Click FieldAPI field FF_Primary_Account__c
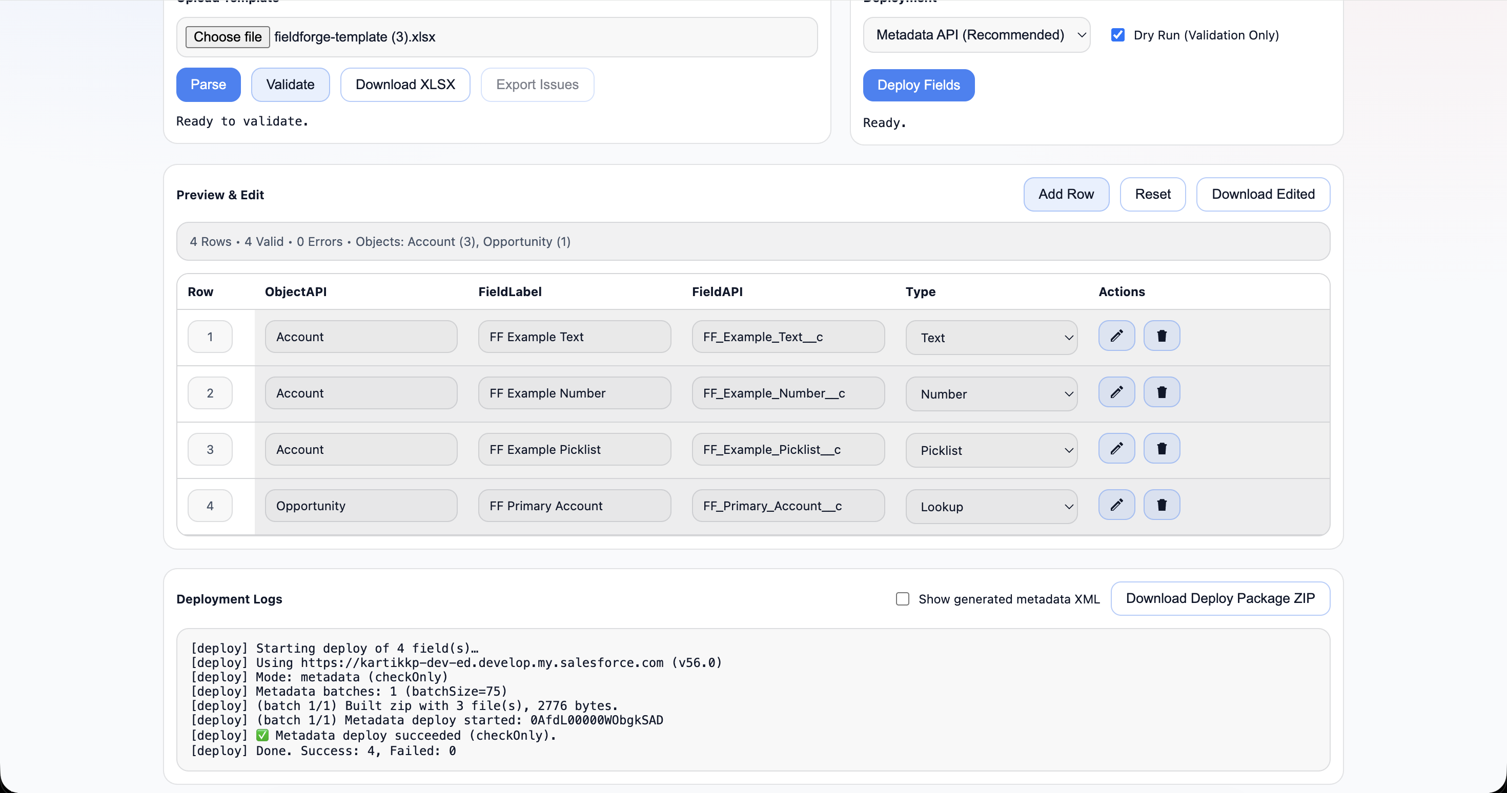This screenshot has height=793, width=1507. [x=788, y=505]
